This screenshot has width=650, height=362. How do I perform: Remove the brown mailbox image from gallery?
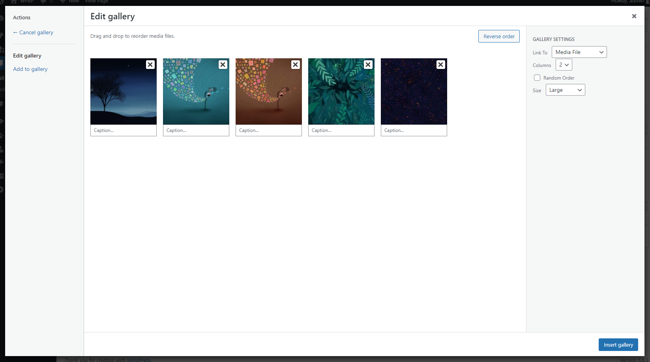tap(295, 65)
